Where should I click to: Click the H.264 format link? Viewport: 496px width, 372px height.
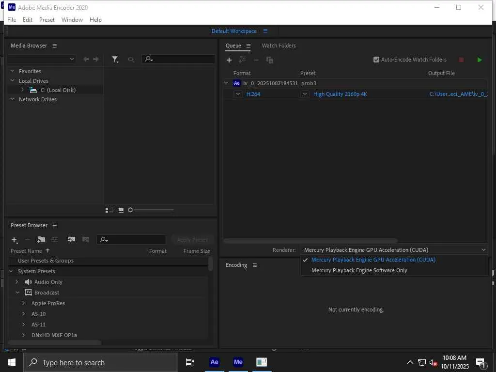[253, 94]
